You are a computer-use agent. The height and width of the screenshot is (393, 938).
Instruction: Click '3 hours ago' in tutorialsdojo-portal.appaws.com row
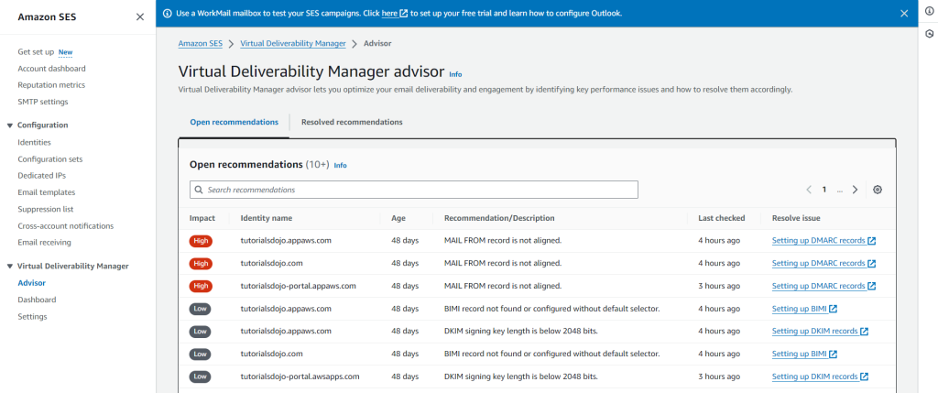click(x=719, y=286)
